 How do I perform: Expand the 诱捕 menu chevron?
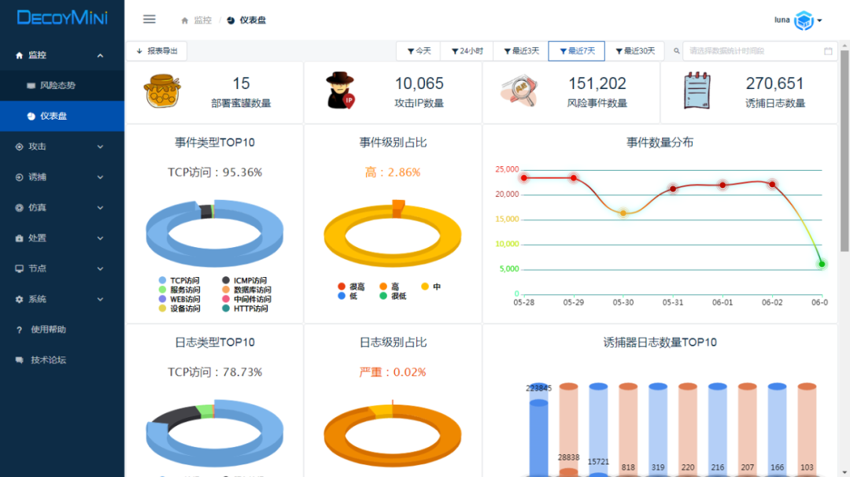point(100,177)
